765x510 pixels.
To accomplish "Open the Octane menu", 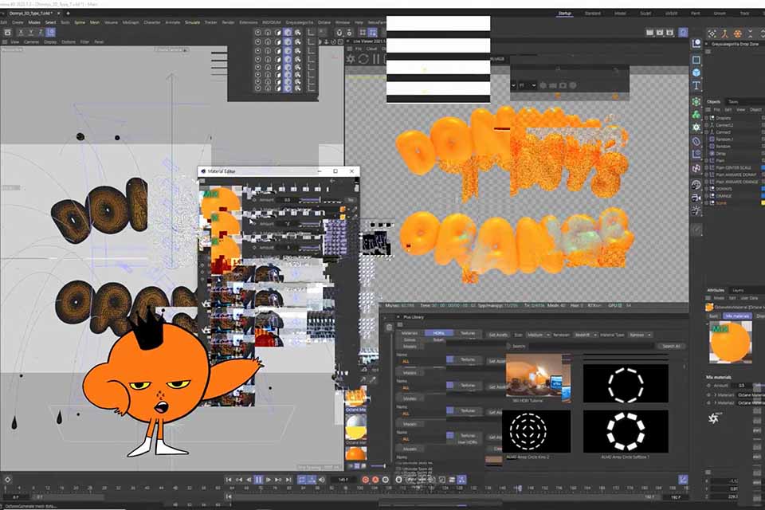I will click(324, 22).
